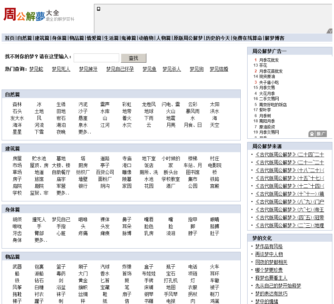
Task: Open hot query 梦见自己怀孕
Action: [120, 69]
